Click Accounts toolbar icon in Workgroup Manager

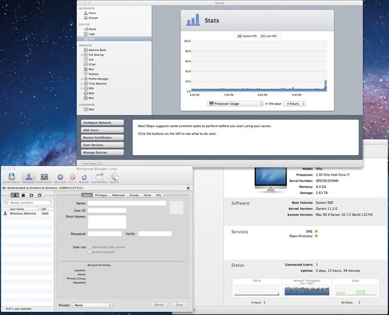(x=29, y=178)
